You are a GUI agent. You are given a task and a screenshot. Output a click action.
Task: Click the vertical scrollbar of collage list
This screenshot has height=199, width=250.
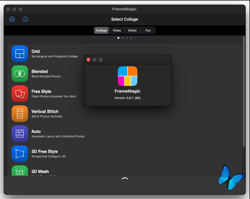[x=244, y=91]
